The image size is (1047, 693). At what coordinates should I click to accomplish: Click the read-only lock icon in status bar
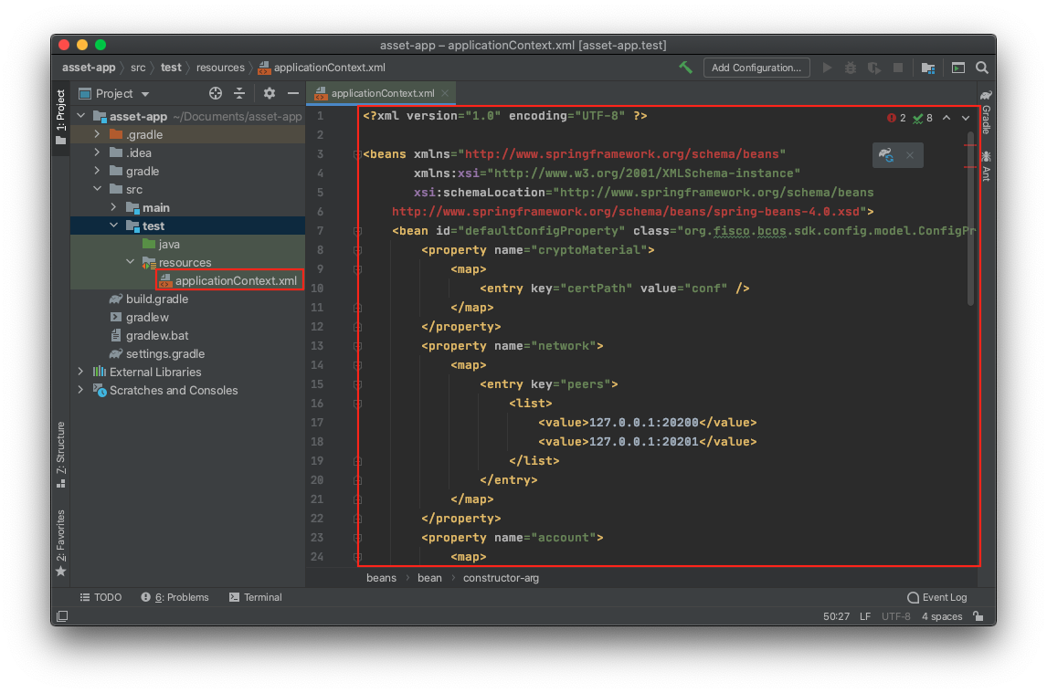(978, 616)
